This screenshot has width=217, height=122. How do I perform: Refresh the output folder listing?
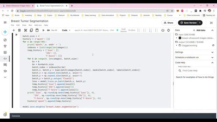213,45
